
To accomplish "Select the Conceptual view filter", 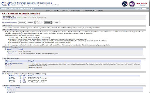I will tap(22, 22).
